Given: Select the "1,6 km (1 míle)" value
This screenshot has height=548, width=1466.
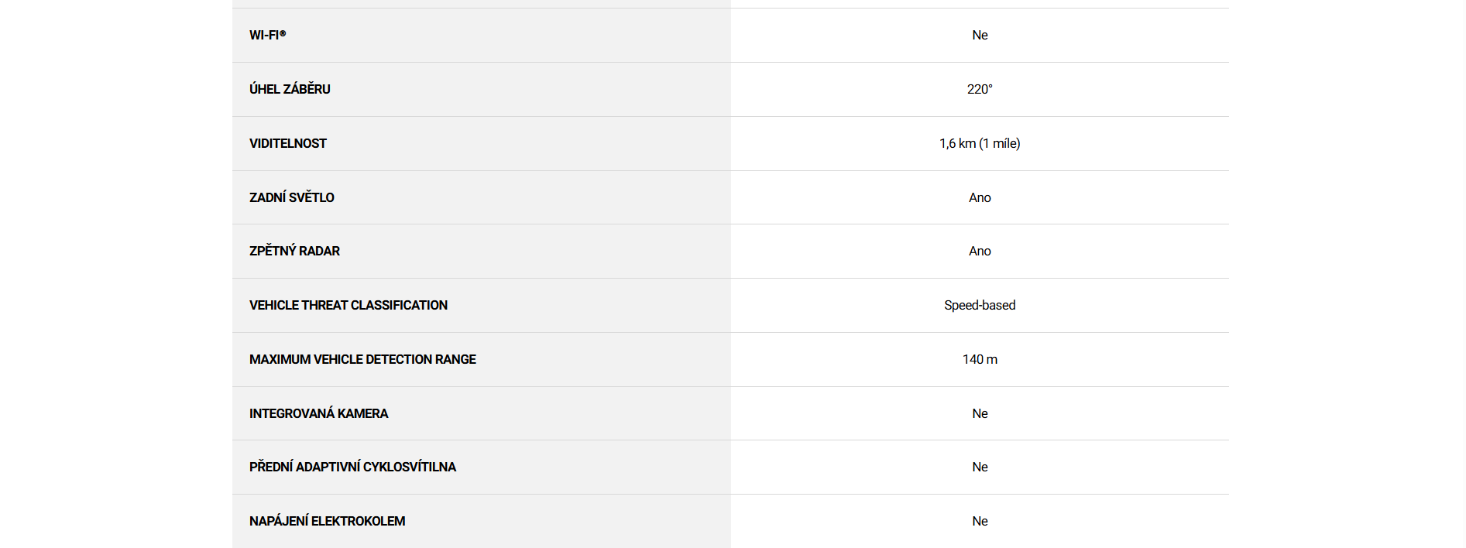Looking at the screenshot, I should 980,143.
